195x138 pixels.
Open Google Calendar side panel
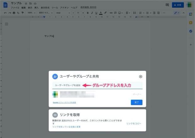pos(191,14)
